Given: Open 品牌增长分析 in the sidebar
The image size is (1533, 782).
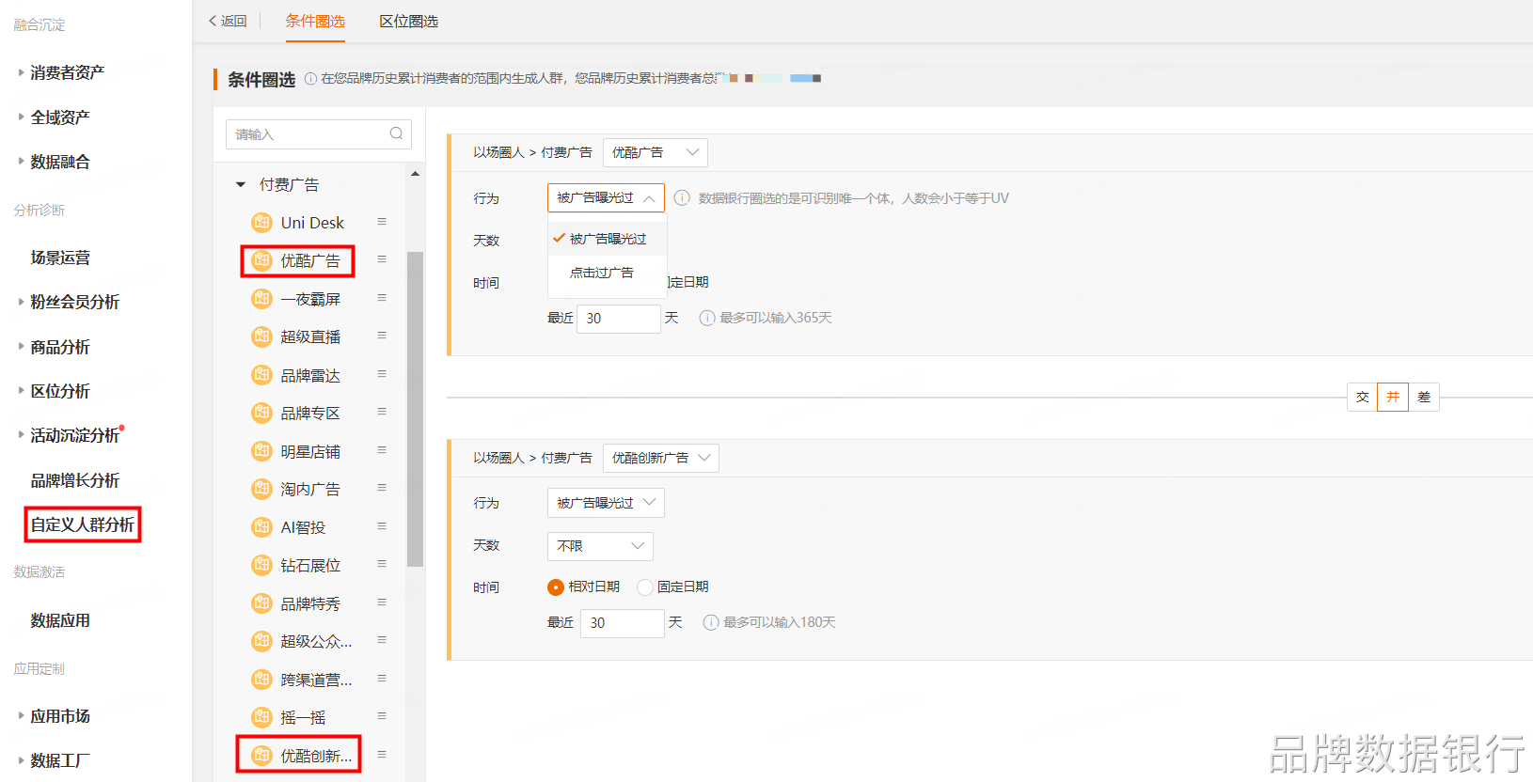Looking at the screenshot, I should [x=75, y=480].
